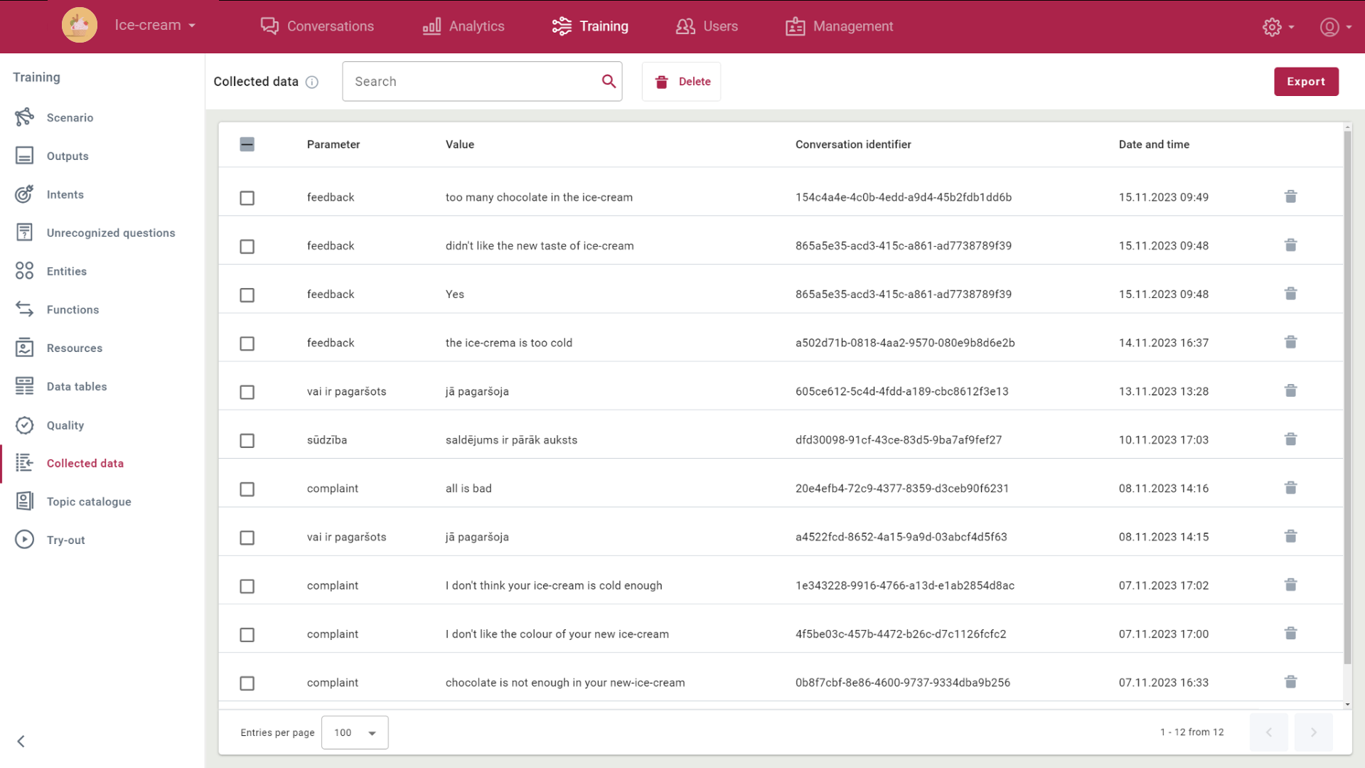Select the 'saldējums ir pārāk auksts' row checkbox
Image resolution: width=1365 pixels, height=768 pixels.
(x=247, y=440)
